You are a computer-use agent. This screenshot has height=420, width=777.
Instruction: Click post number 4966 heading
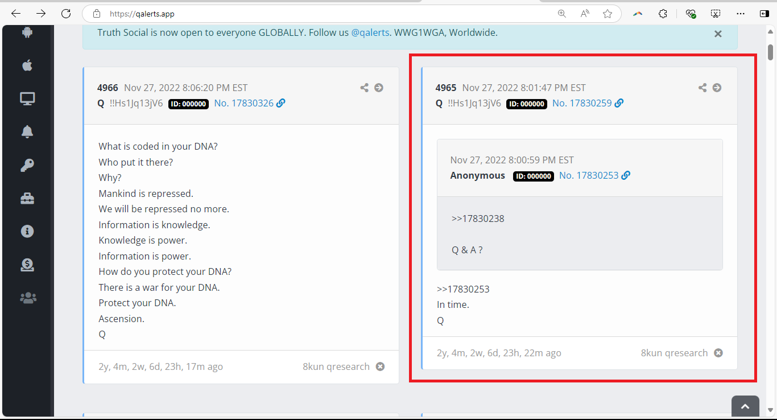(108, 88)
